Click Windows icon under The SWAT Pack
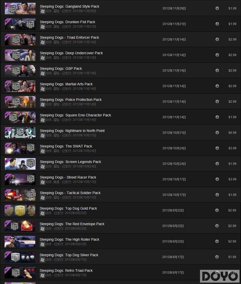The image size is (241, 284). [42, 151]
